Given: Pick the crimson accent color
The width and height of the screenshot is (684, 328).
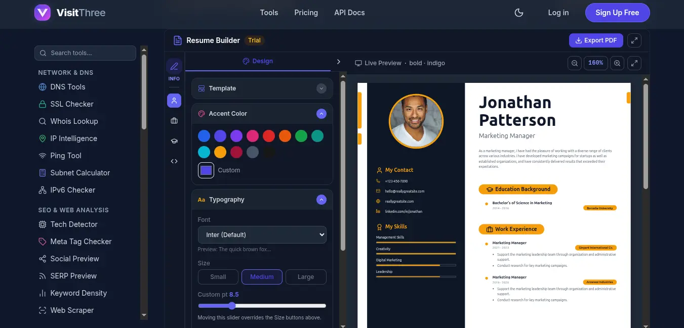Looking at the screenshot, I should tap(236, 152).
